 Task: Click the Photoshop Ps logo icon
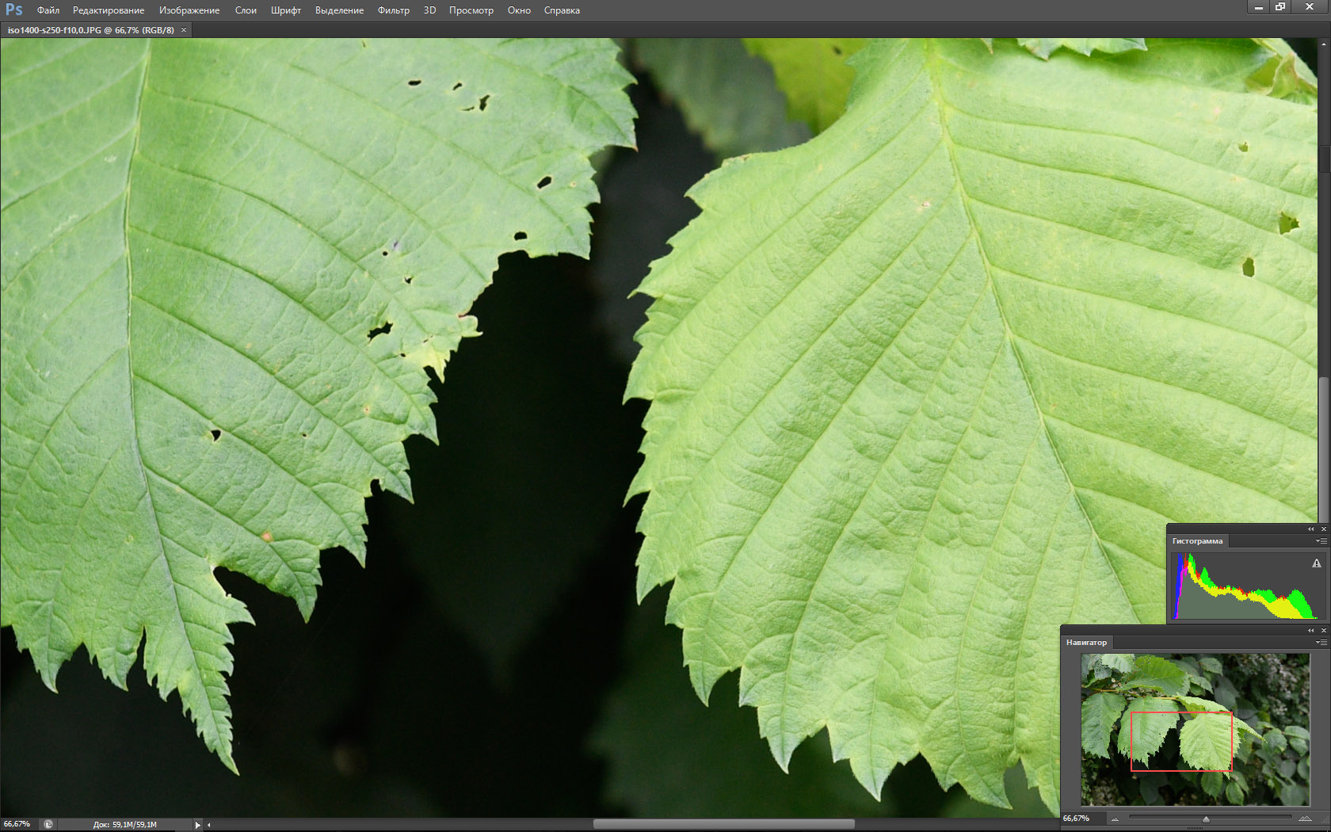13,10
